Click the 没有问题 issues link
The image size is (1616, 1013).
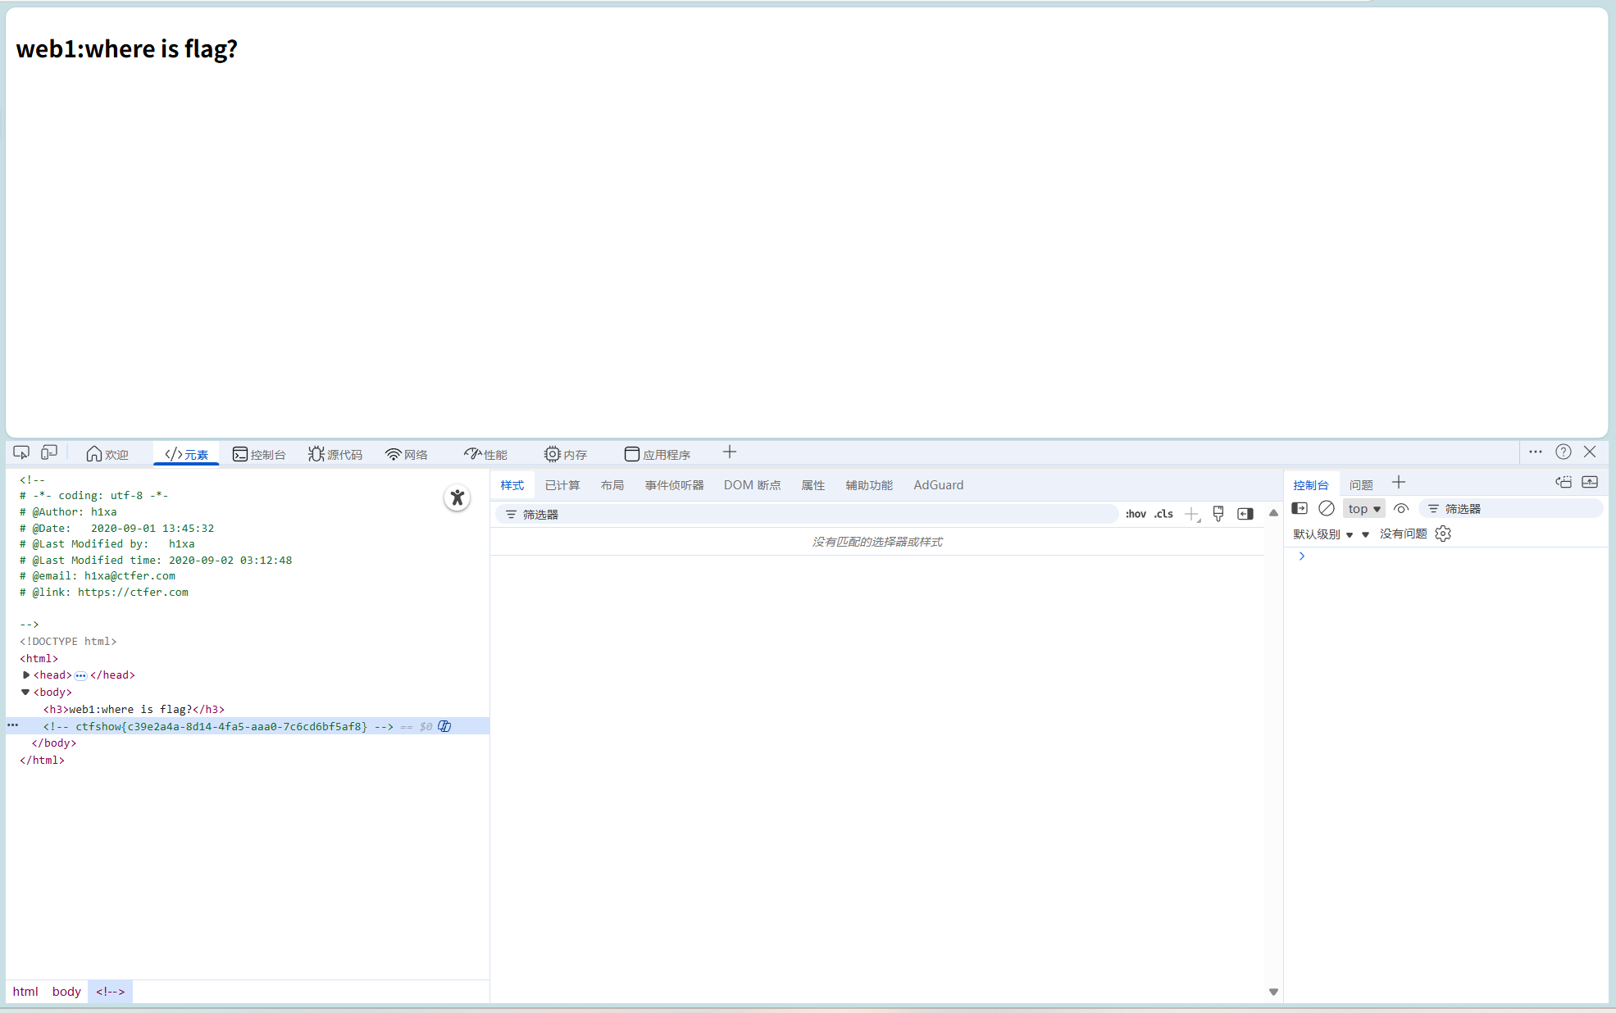pyautogui.click(x=1403, y=534)
